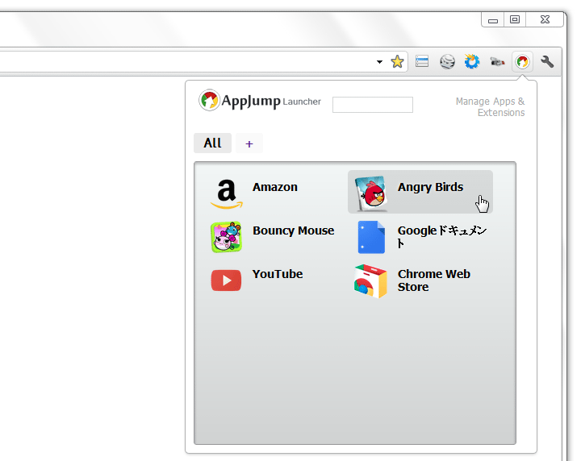This screenshot has width=581, height=461.
Task: Close the browser window
Action: point(545,19)
